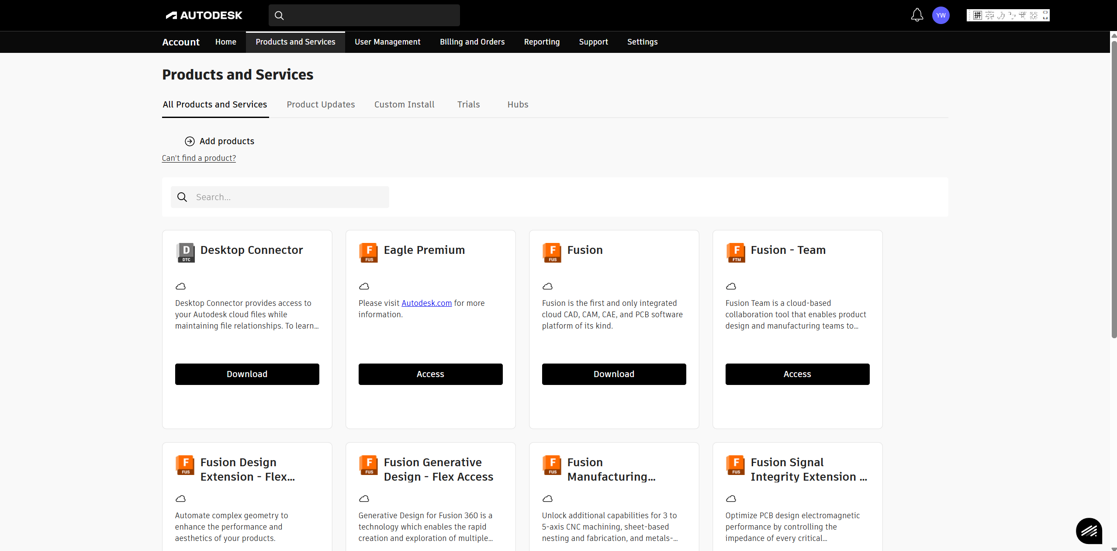Click the cloud icon on the Desktop Connector card
Screen dimensions: 1117x551
click(x=180, y=286)
